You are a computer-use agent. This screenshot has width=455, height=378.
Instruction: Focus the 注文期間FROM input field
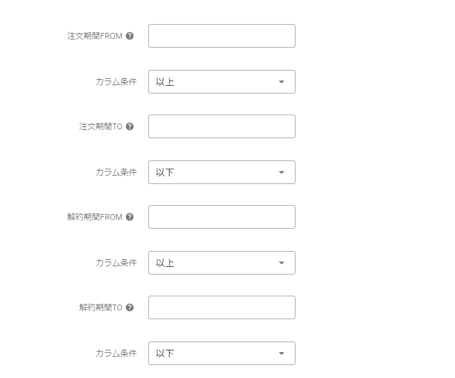point(221,36)
